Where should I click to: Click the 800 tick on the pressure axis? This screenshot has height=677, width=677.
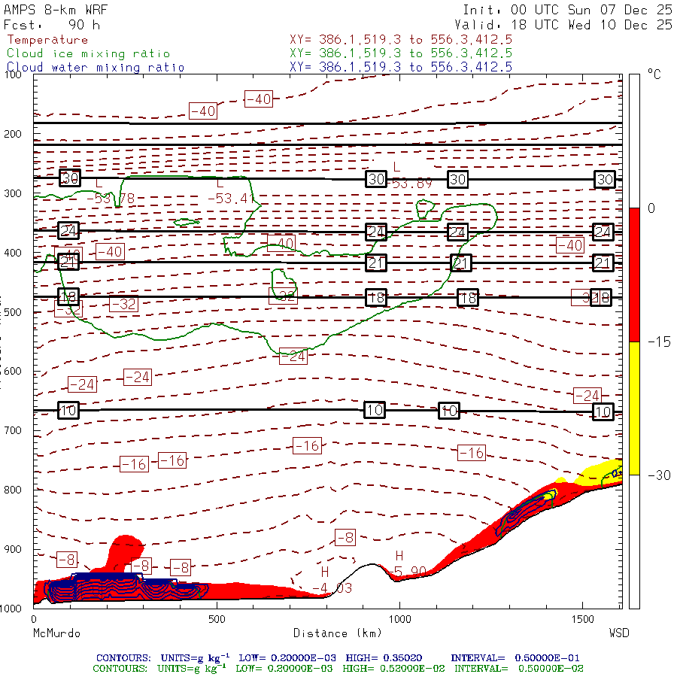[x=13, y=490]
